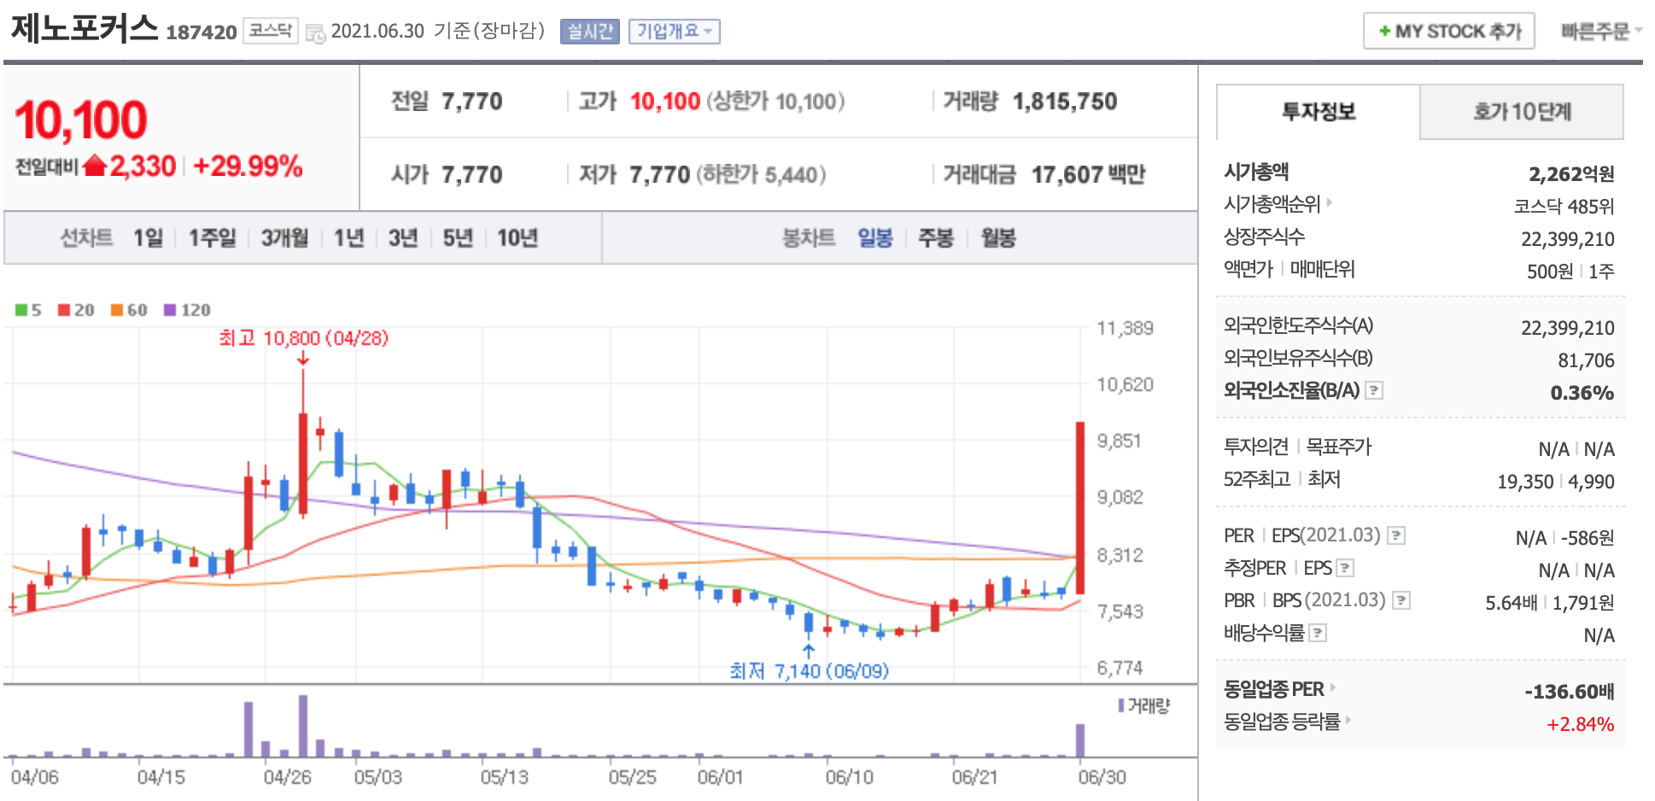Open the 기업개요 dropdown

click(x=674, y=32)
